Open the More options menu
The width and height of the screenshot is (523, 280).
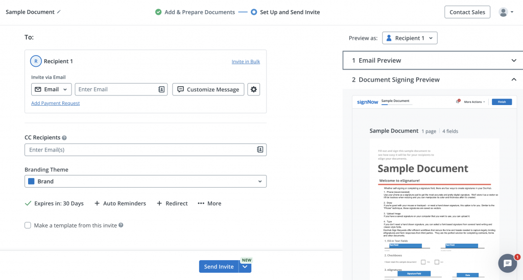click(209, 203)
